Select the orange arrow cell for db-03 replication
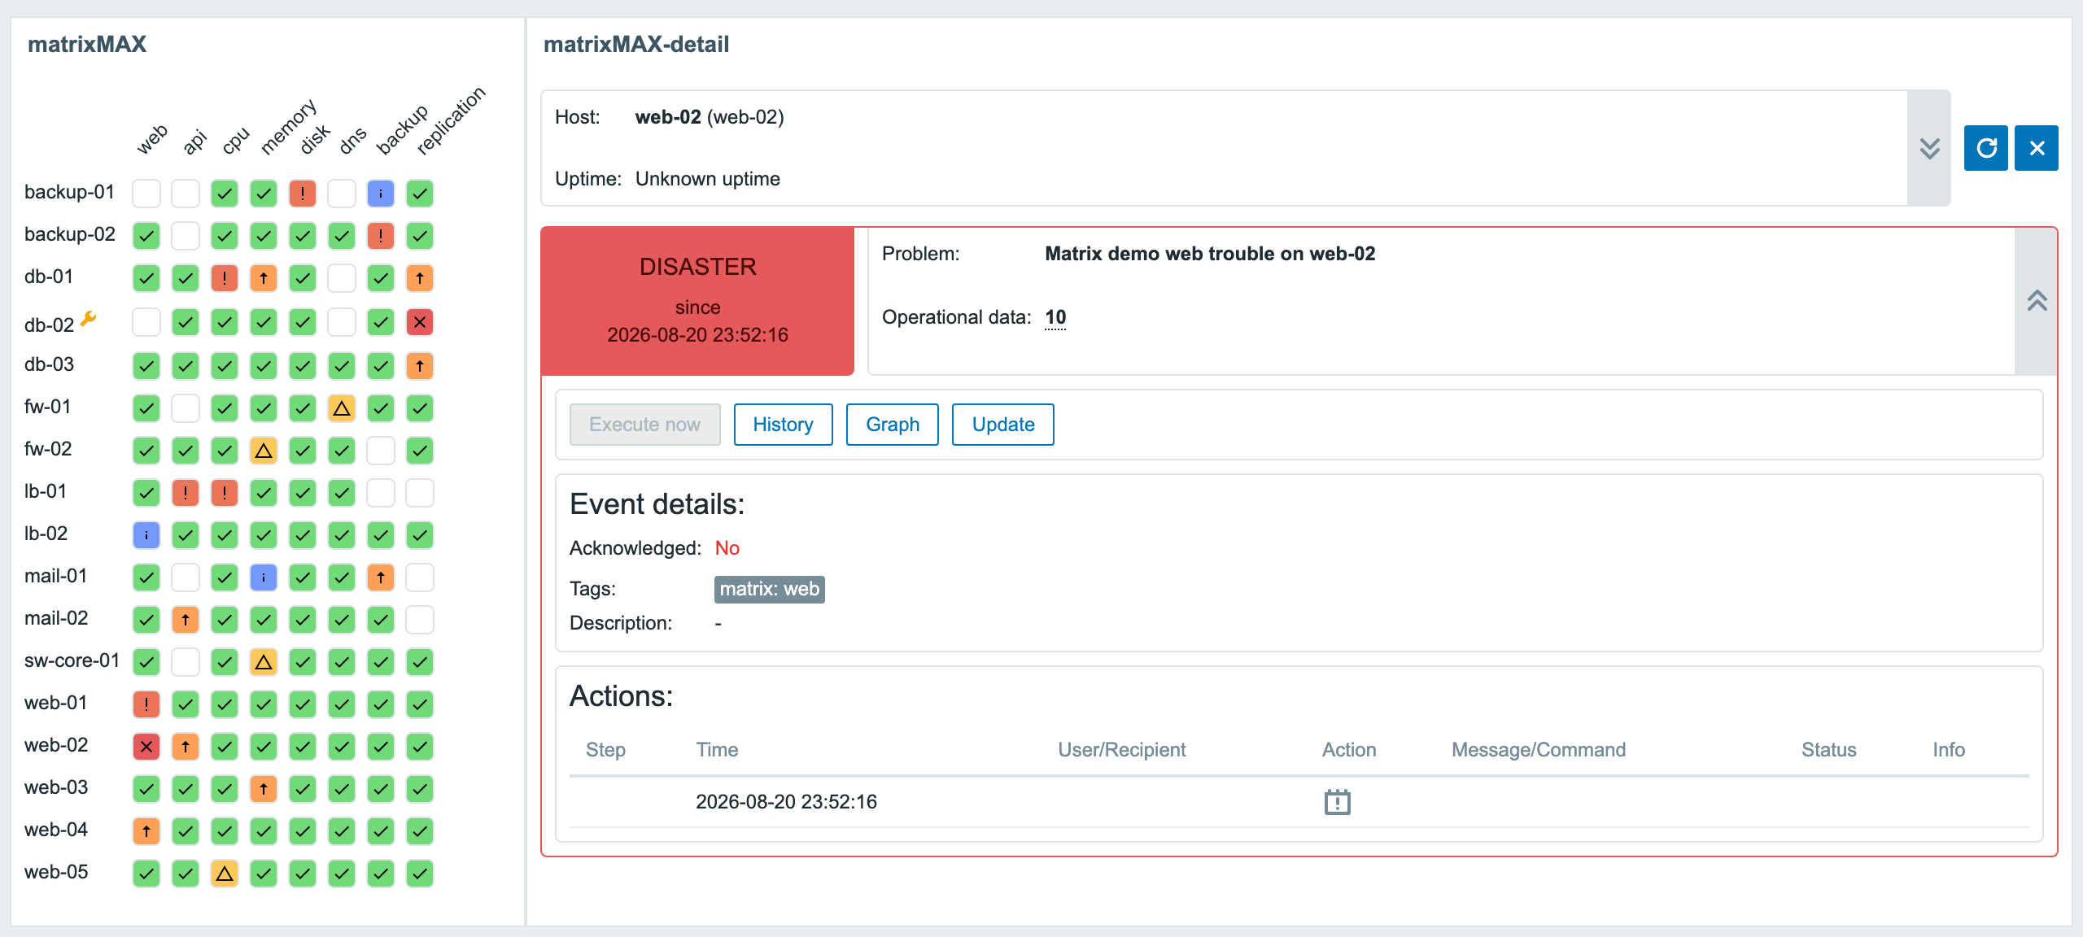Image resolution: width=2083 pixels, height=937 pixels. (420, 366)
